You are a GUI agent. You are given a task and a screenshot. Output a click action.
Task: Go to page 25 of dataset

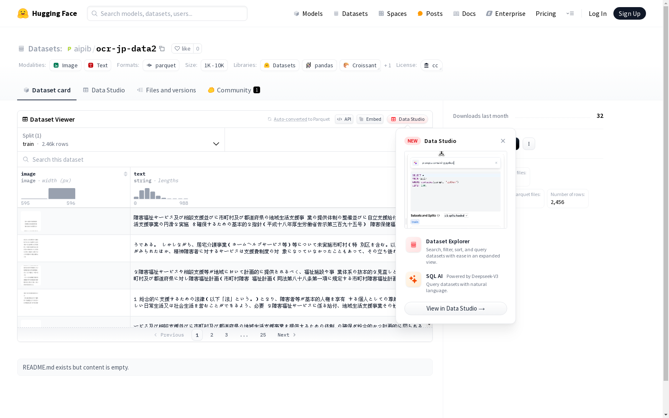point(263,335)
